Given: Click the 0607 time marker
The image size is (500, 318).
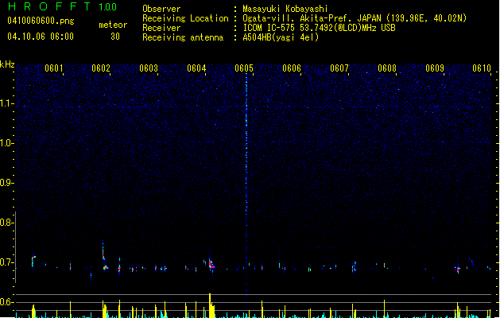Looking at the screenshot, I should [339, 68].
